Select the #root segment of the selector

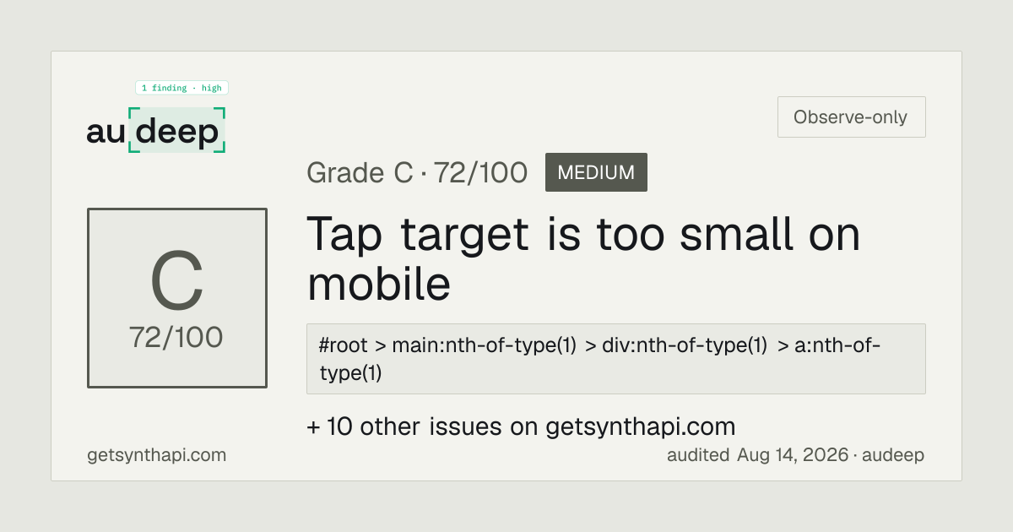pos(344,346)
